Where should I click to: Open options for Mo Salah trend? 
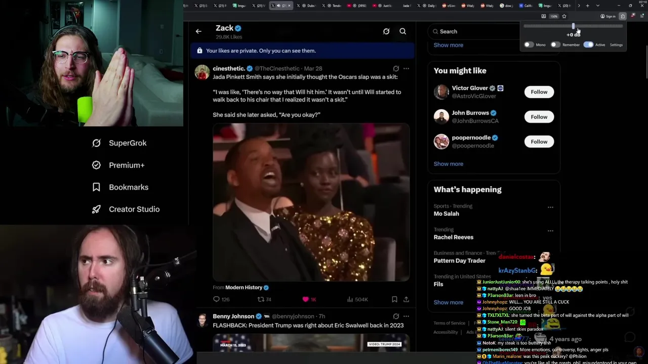click(550, 207)
